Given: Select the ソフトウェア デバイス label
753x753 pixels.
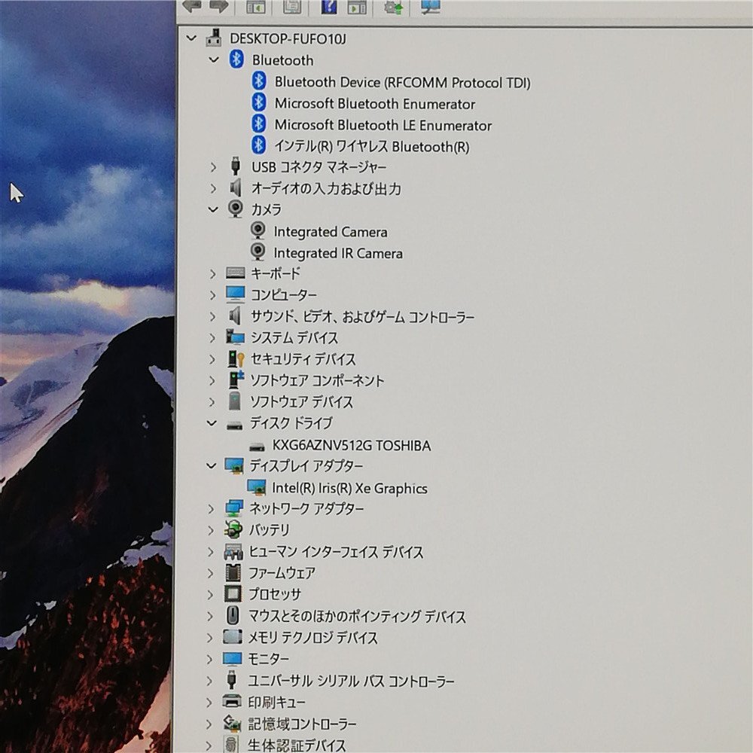Looking at the screenshot, I should coord(301,401).
